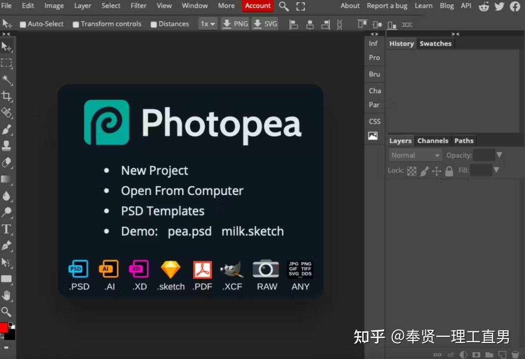This screenshot has height=359, width=525.
Task: Select the Spot Healing Brush tool
Action: 7,113
